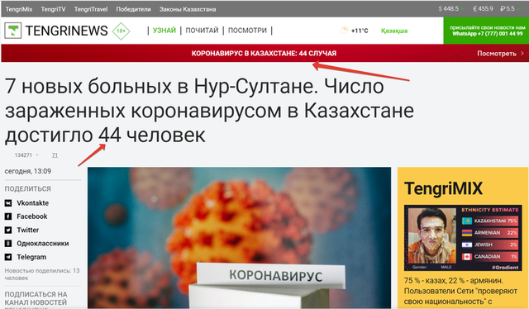Open Победители link in top bar
The image size is (529, 309).
133,9
